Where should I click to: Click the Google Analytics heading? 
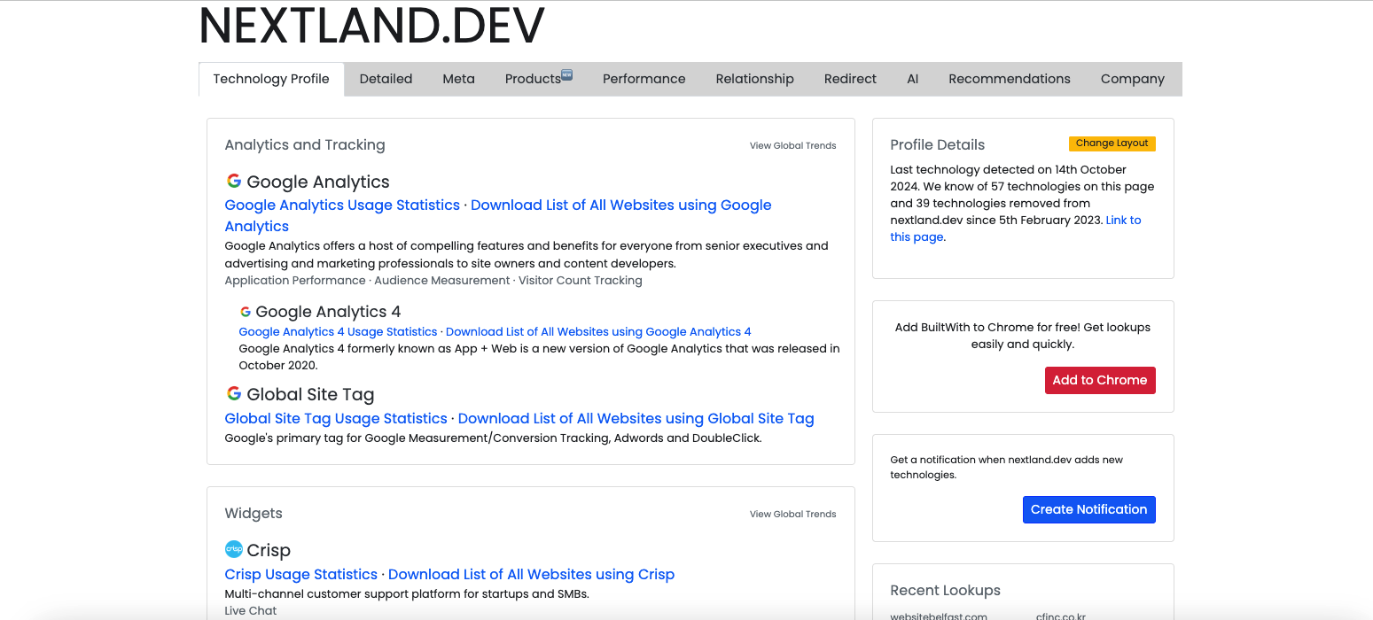point(318,182)
